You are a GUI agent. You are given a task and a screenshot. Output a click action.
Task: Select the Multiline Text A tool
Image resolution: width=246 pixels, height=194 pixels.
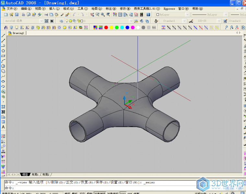[3, 127]
